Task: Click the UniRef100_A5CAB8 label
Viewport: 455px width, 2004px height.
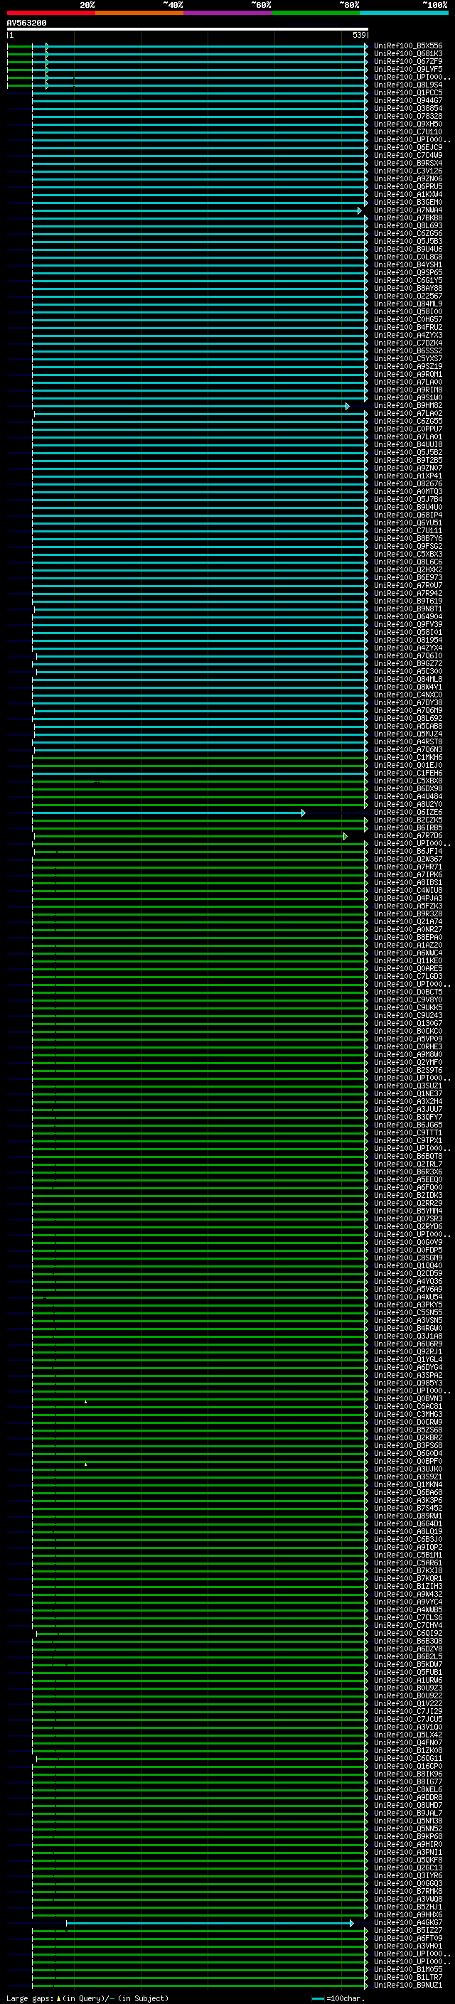Action: coord(407,727)
